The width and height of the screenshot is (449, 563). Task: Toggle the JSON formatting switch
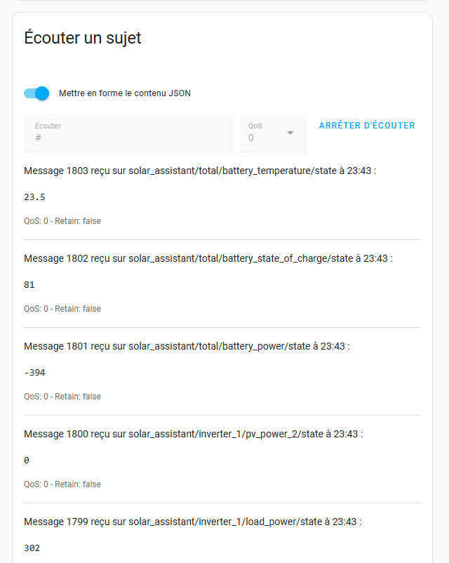(36, 93)
